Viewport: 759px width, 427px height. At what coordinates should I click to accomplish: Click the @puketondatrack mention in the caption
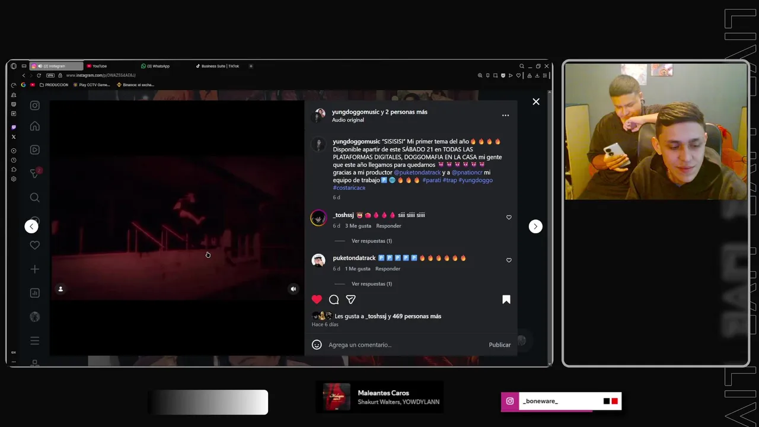coord(417,173)
